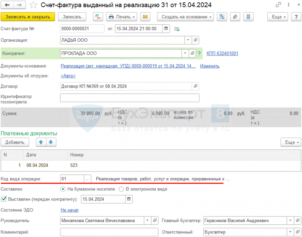
Task: Open the Печать menu
Action: click(x=122, y=17)
